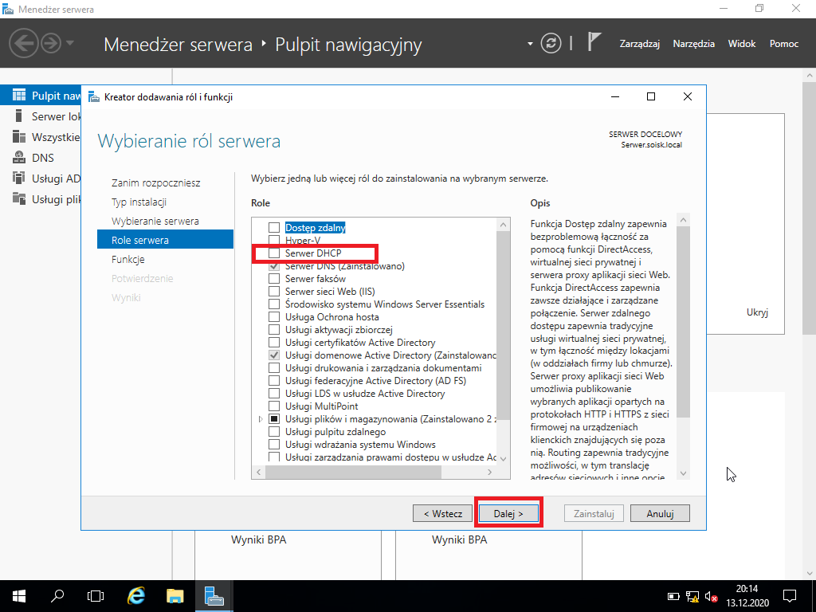Screen dimensions: 816x612
Task: Open the Narzędzia menu
Action: 694,44
